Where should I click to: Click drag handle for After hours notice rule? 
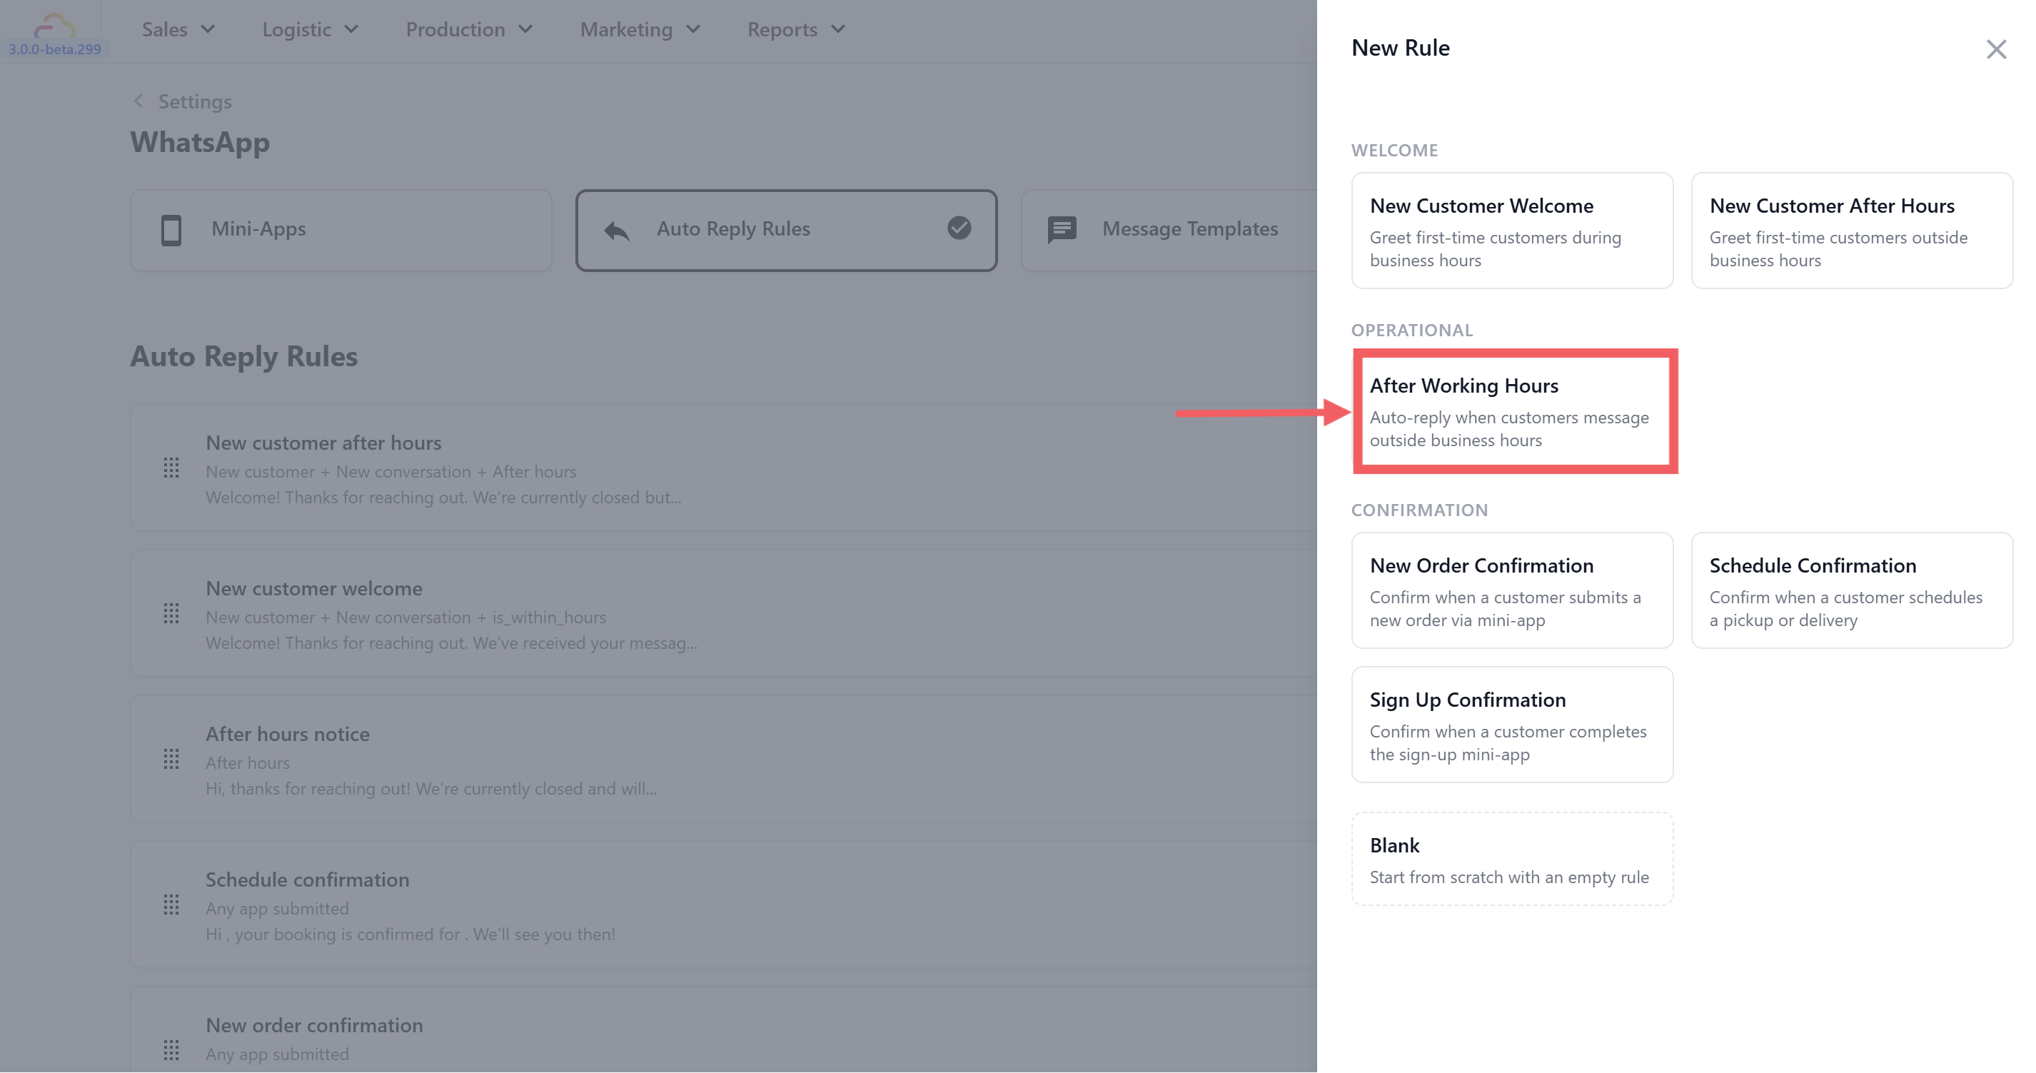171,760
